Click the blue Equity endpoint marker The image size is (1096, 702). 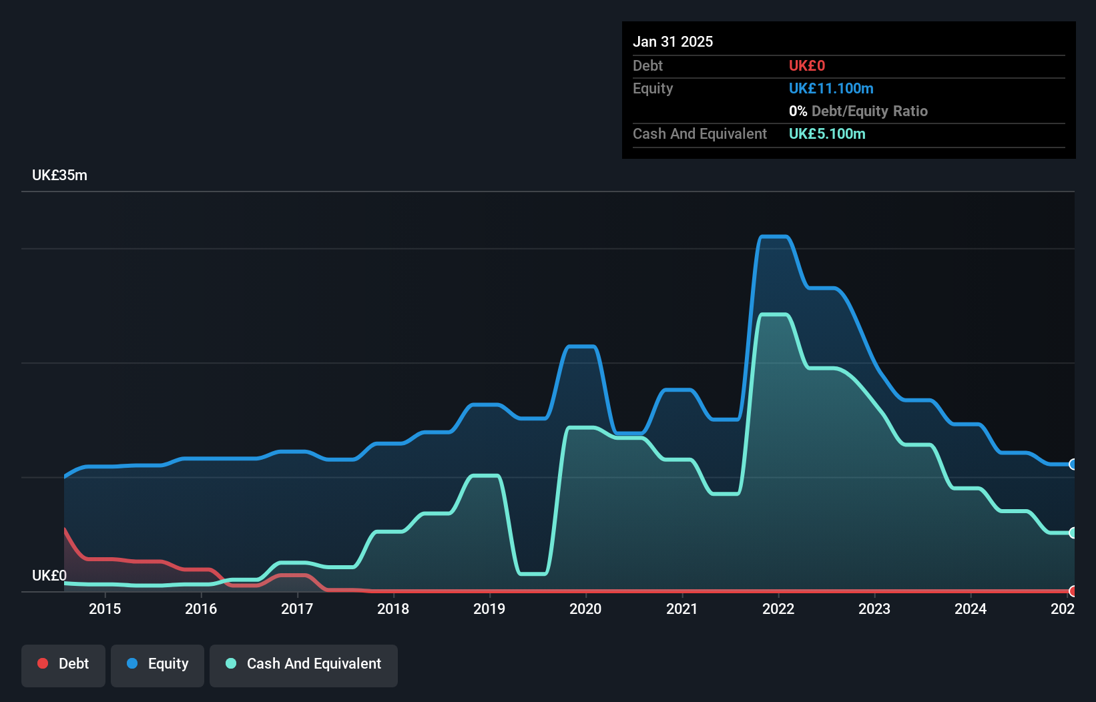coord(1073,464)
